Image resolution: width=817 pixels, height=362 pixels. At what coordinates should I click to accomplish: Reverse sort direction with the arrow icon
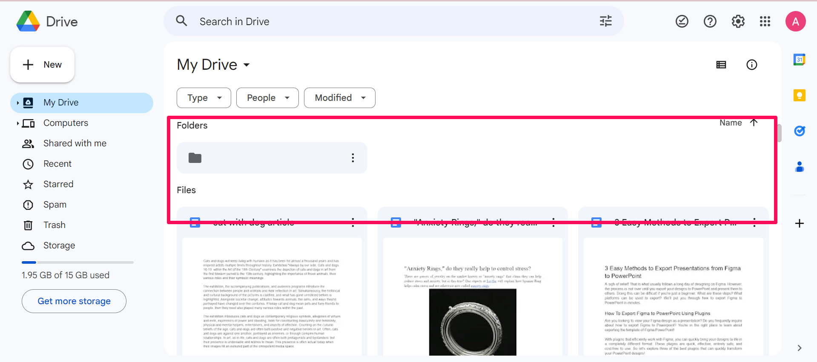click(754, 123)
